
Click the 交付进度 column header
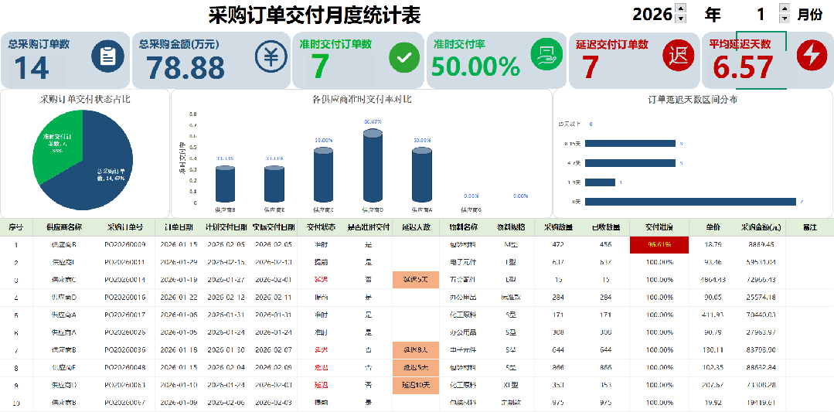[x=659, y=227]
